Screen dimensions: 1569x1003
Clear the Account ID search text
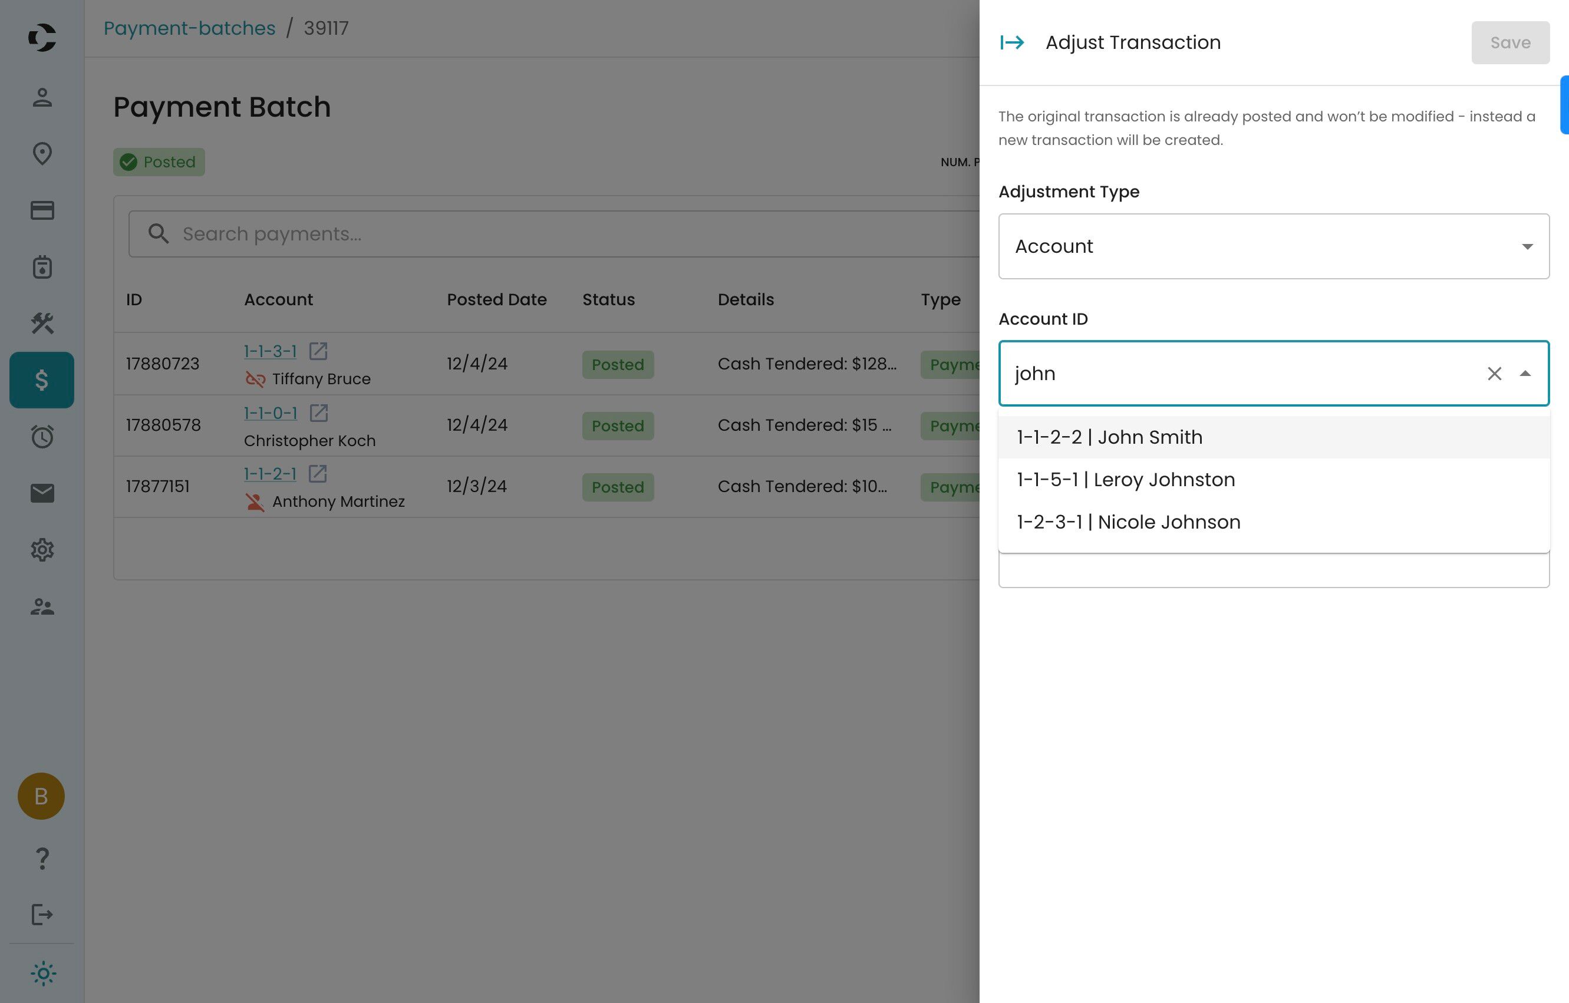(1494, 373)
